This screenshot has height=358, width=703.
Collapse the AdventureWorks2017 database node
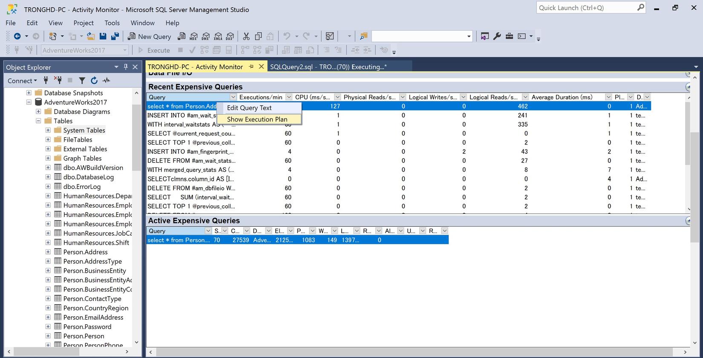coord(29,102)
